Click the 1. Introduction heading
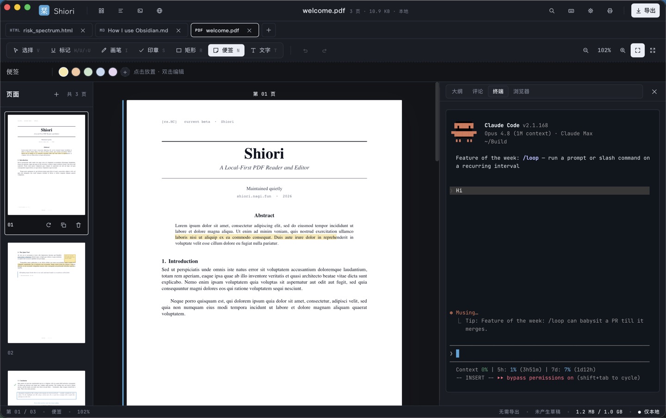The height and width of the screenshot is (418, 666). coord(180,261)
